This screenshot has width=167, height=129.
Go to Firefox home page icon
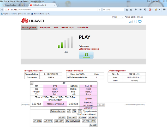(140, 10)
